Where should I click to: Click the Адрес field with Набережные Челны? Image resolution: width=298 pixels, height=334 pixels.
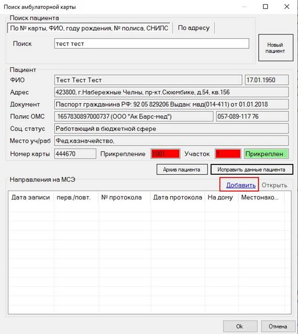pos(171,92)
